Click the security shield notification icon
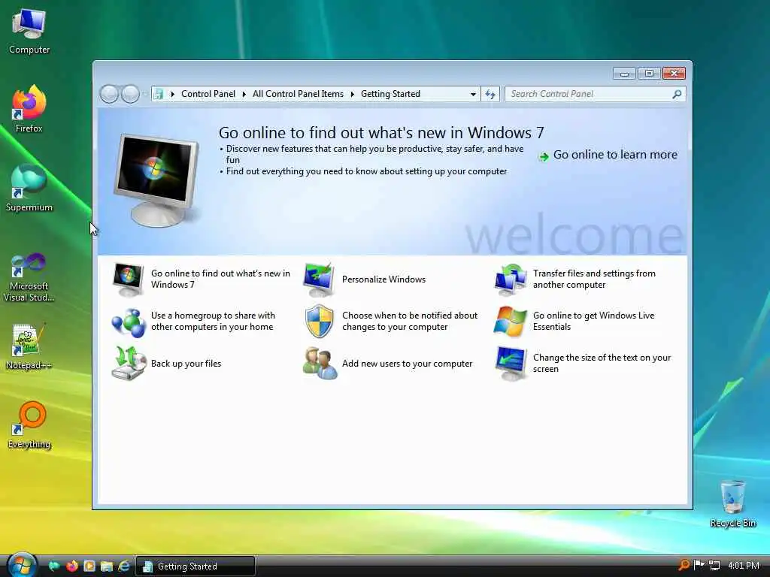The image size is (770, 577). 319,322
